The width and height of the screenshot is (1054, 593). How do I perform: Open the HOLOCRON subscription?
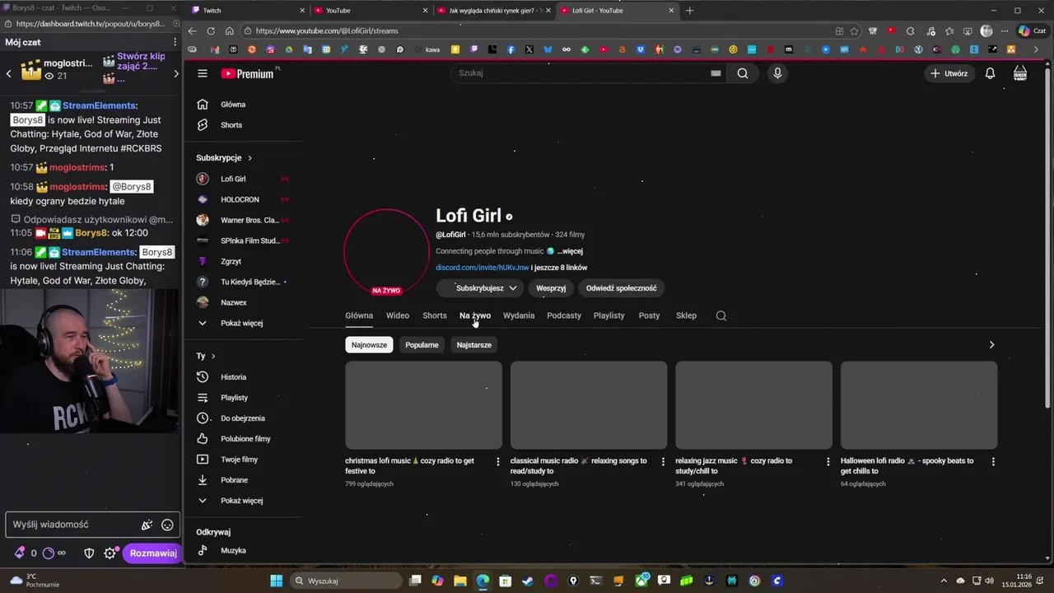pyautogui.click(x=241, y=199)
